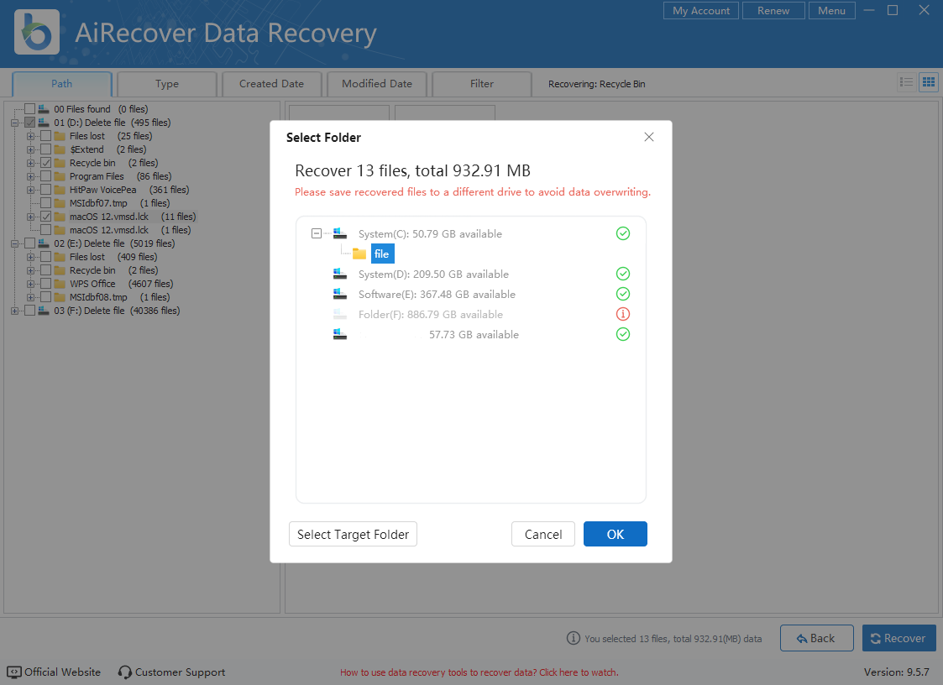Click the red warning icon for Folder(F:)
Image resolution: width=943 pixels, height=685 pixels.
point(622,315)
